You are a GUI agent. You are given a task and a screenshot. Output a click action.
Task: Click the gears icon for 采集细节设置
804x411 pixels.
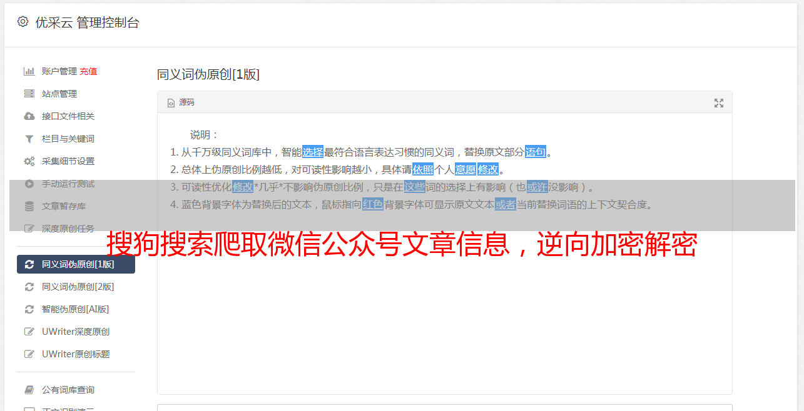coord(29,161)
